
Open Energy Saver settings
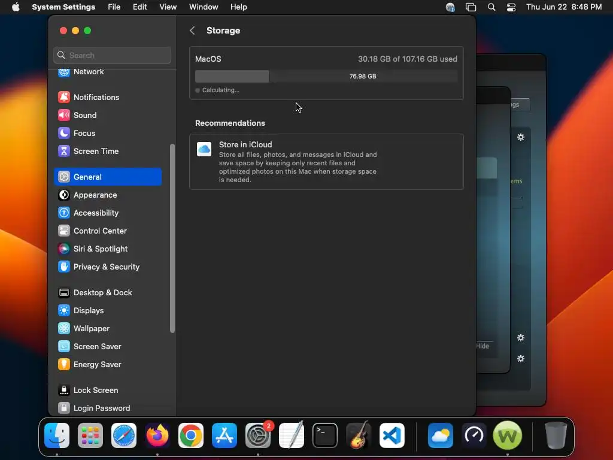[x=108, y=365]
